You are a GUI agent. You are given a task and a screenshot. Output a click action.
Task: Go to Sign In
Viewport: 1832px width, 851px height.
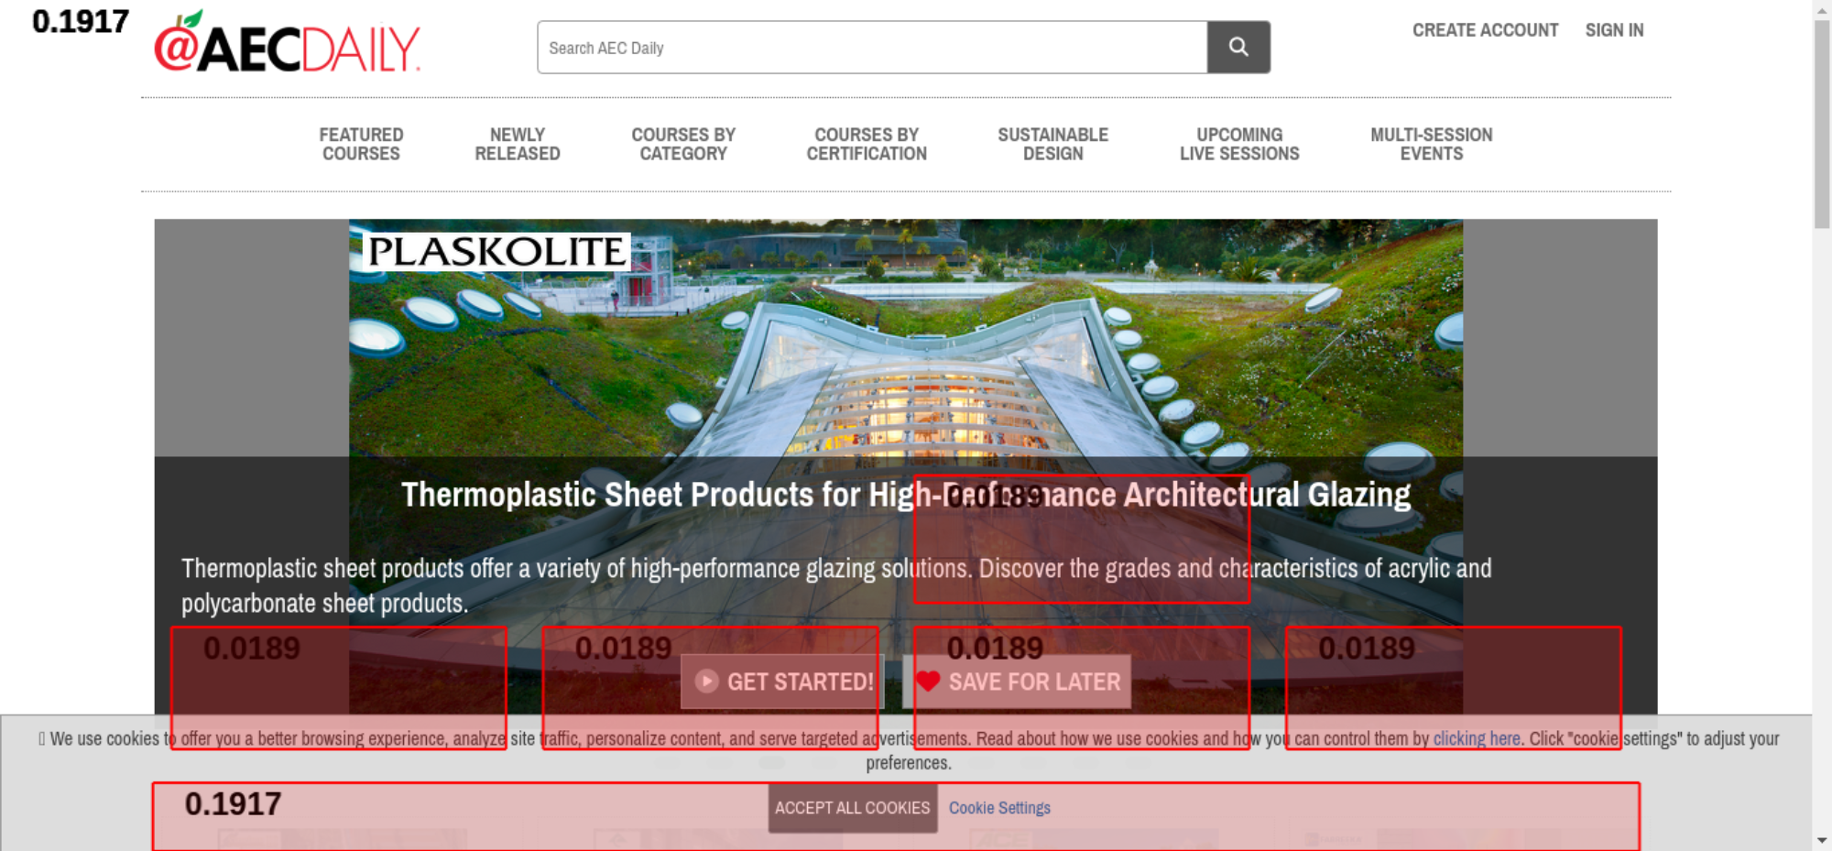pyautogui.click(x=1614, y=30)
